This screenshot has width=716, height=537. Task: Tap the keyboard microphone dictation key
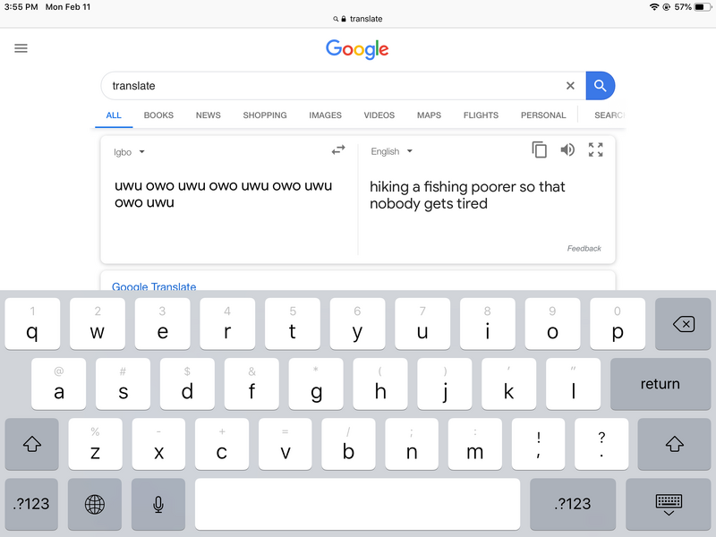pos(158,504)
